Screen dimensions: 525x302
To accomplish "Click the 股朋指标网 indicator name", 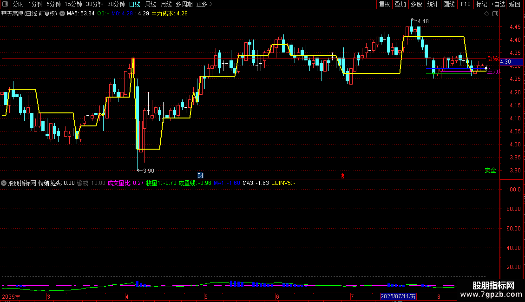I will pyautogui.click(x=22, y=183).
